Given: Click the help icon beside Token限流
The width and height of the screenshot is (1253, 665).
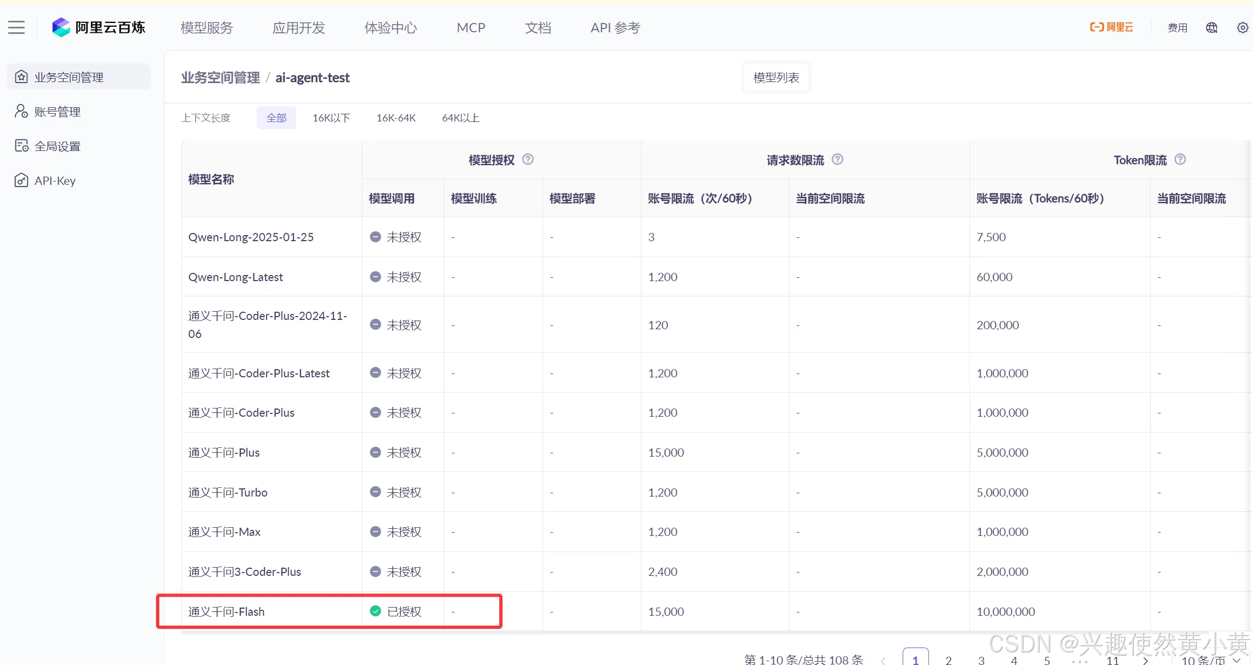Looking at the screenshot, I should tap(1180, 159).
